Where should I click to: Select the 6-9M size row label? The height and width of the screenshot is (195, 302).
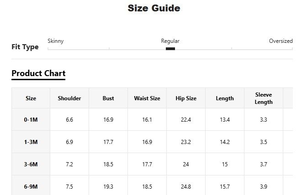(31, 187)
